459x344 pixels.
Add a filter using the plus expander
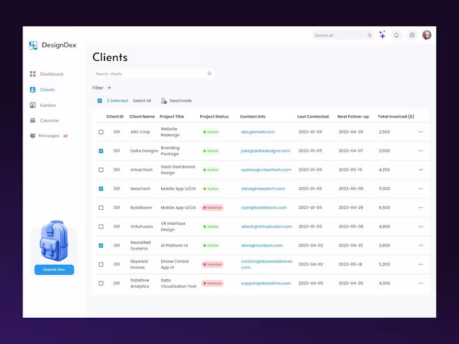coord(108,88)
